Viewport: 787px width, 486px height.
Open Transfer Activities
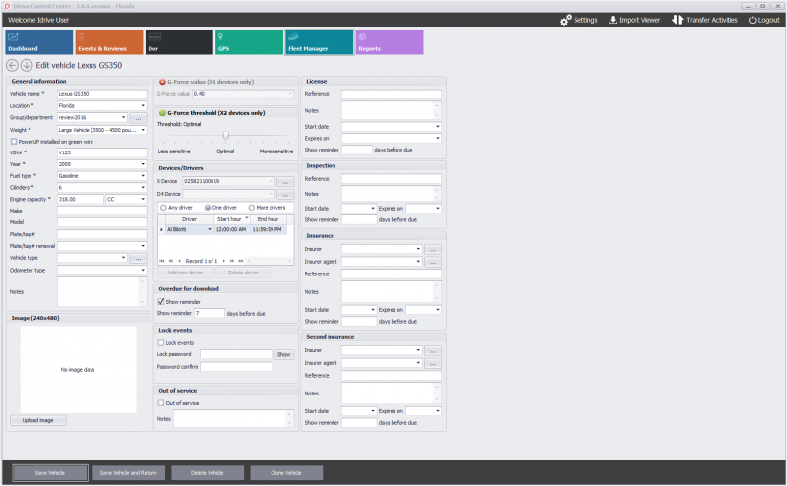(x=704, y=20)
